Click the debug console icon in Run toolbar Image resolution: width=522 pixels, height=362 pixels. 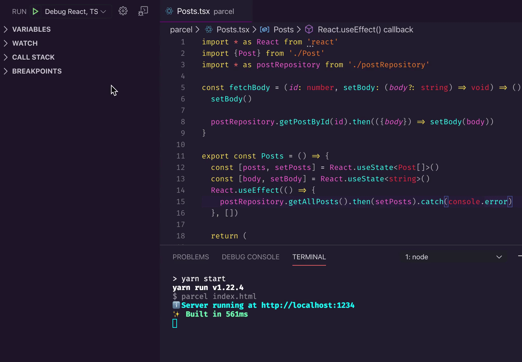(143, 11)
